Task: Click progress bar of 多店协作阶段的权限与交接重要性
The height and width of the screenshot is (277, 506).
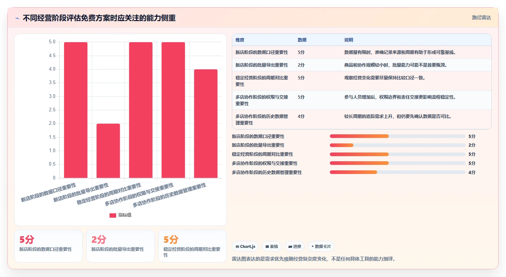Action: click(x=398, y=163)
